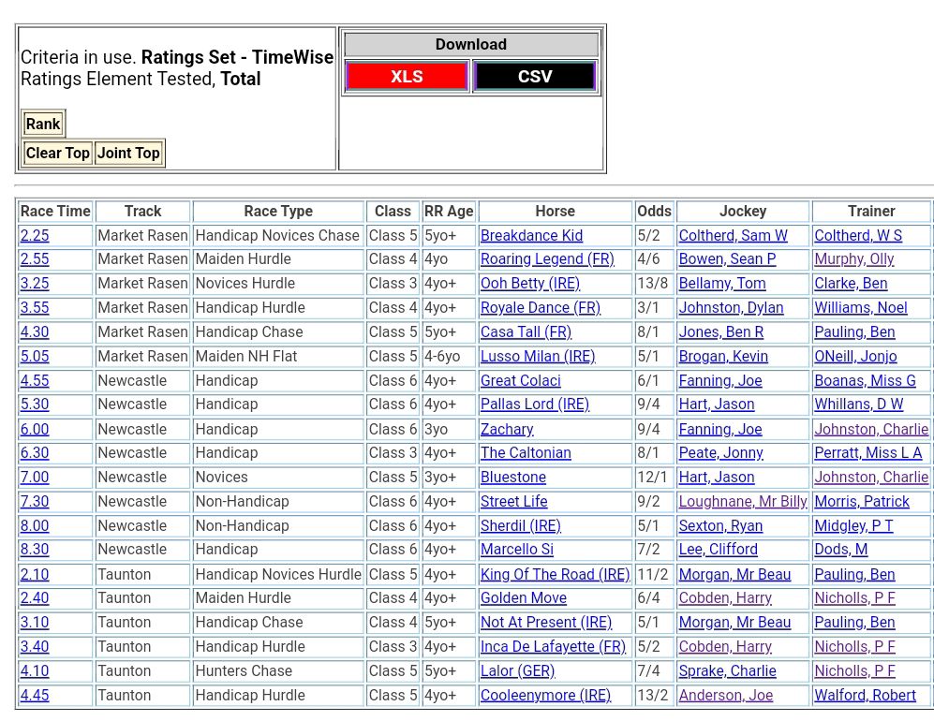
Task: Open horse Ooh Betty (IRE)
Action: [x=529, y=284]
